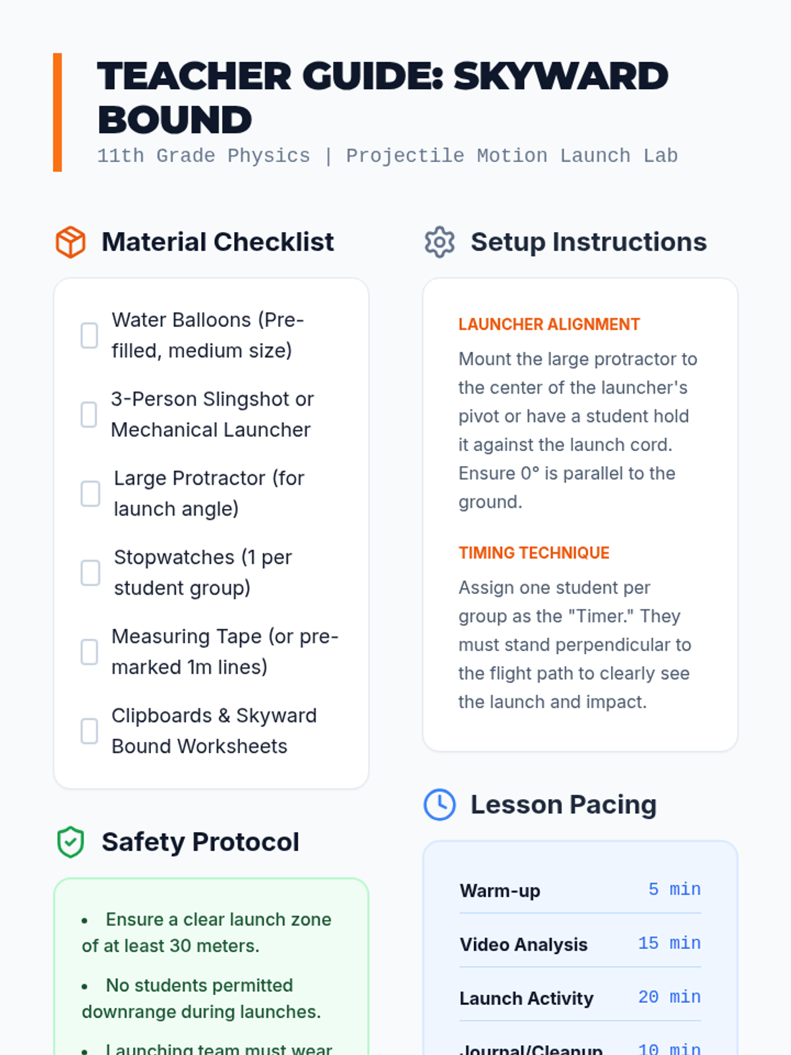This screenshot has width=791, height=1055.
Task: Click the blue clock icon beside Lesson Pacing
Action: 440,804
